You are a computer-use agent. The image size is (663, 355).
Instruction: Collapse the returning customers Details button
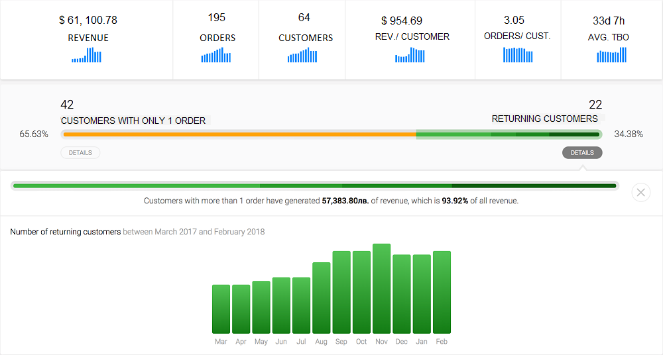pos(582,153)
